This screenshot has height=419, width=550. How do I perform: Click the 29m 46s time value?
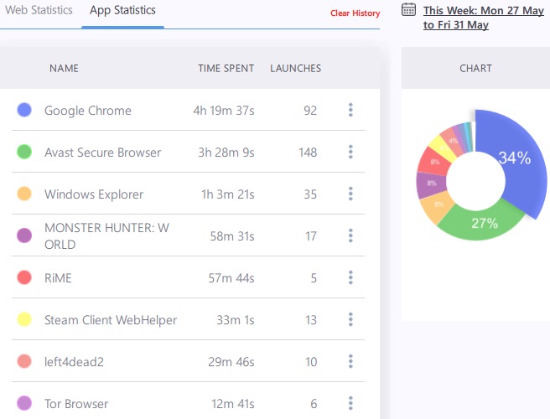(x=231, y=362)
